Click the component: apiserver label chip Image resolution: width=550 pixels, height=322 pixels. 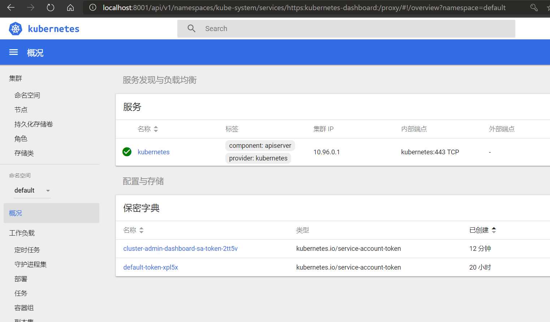coord(260,146)
